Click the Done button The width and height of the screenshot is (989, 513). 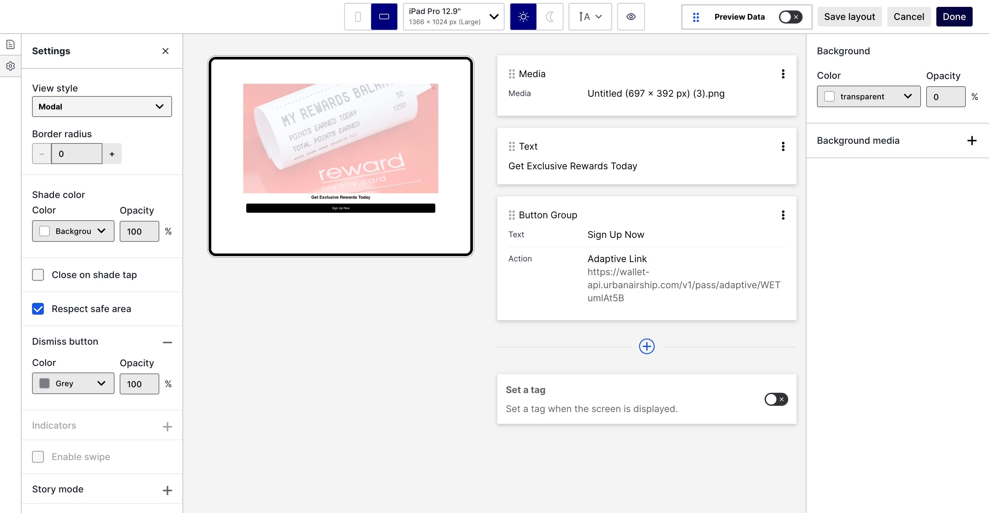coord(954,17)
